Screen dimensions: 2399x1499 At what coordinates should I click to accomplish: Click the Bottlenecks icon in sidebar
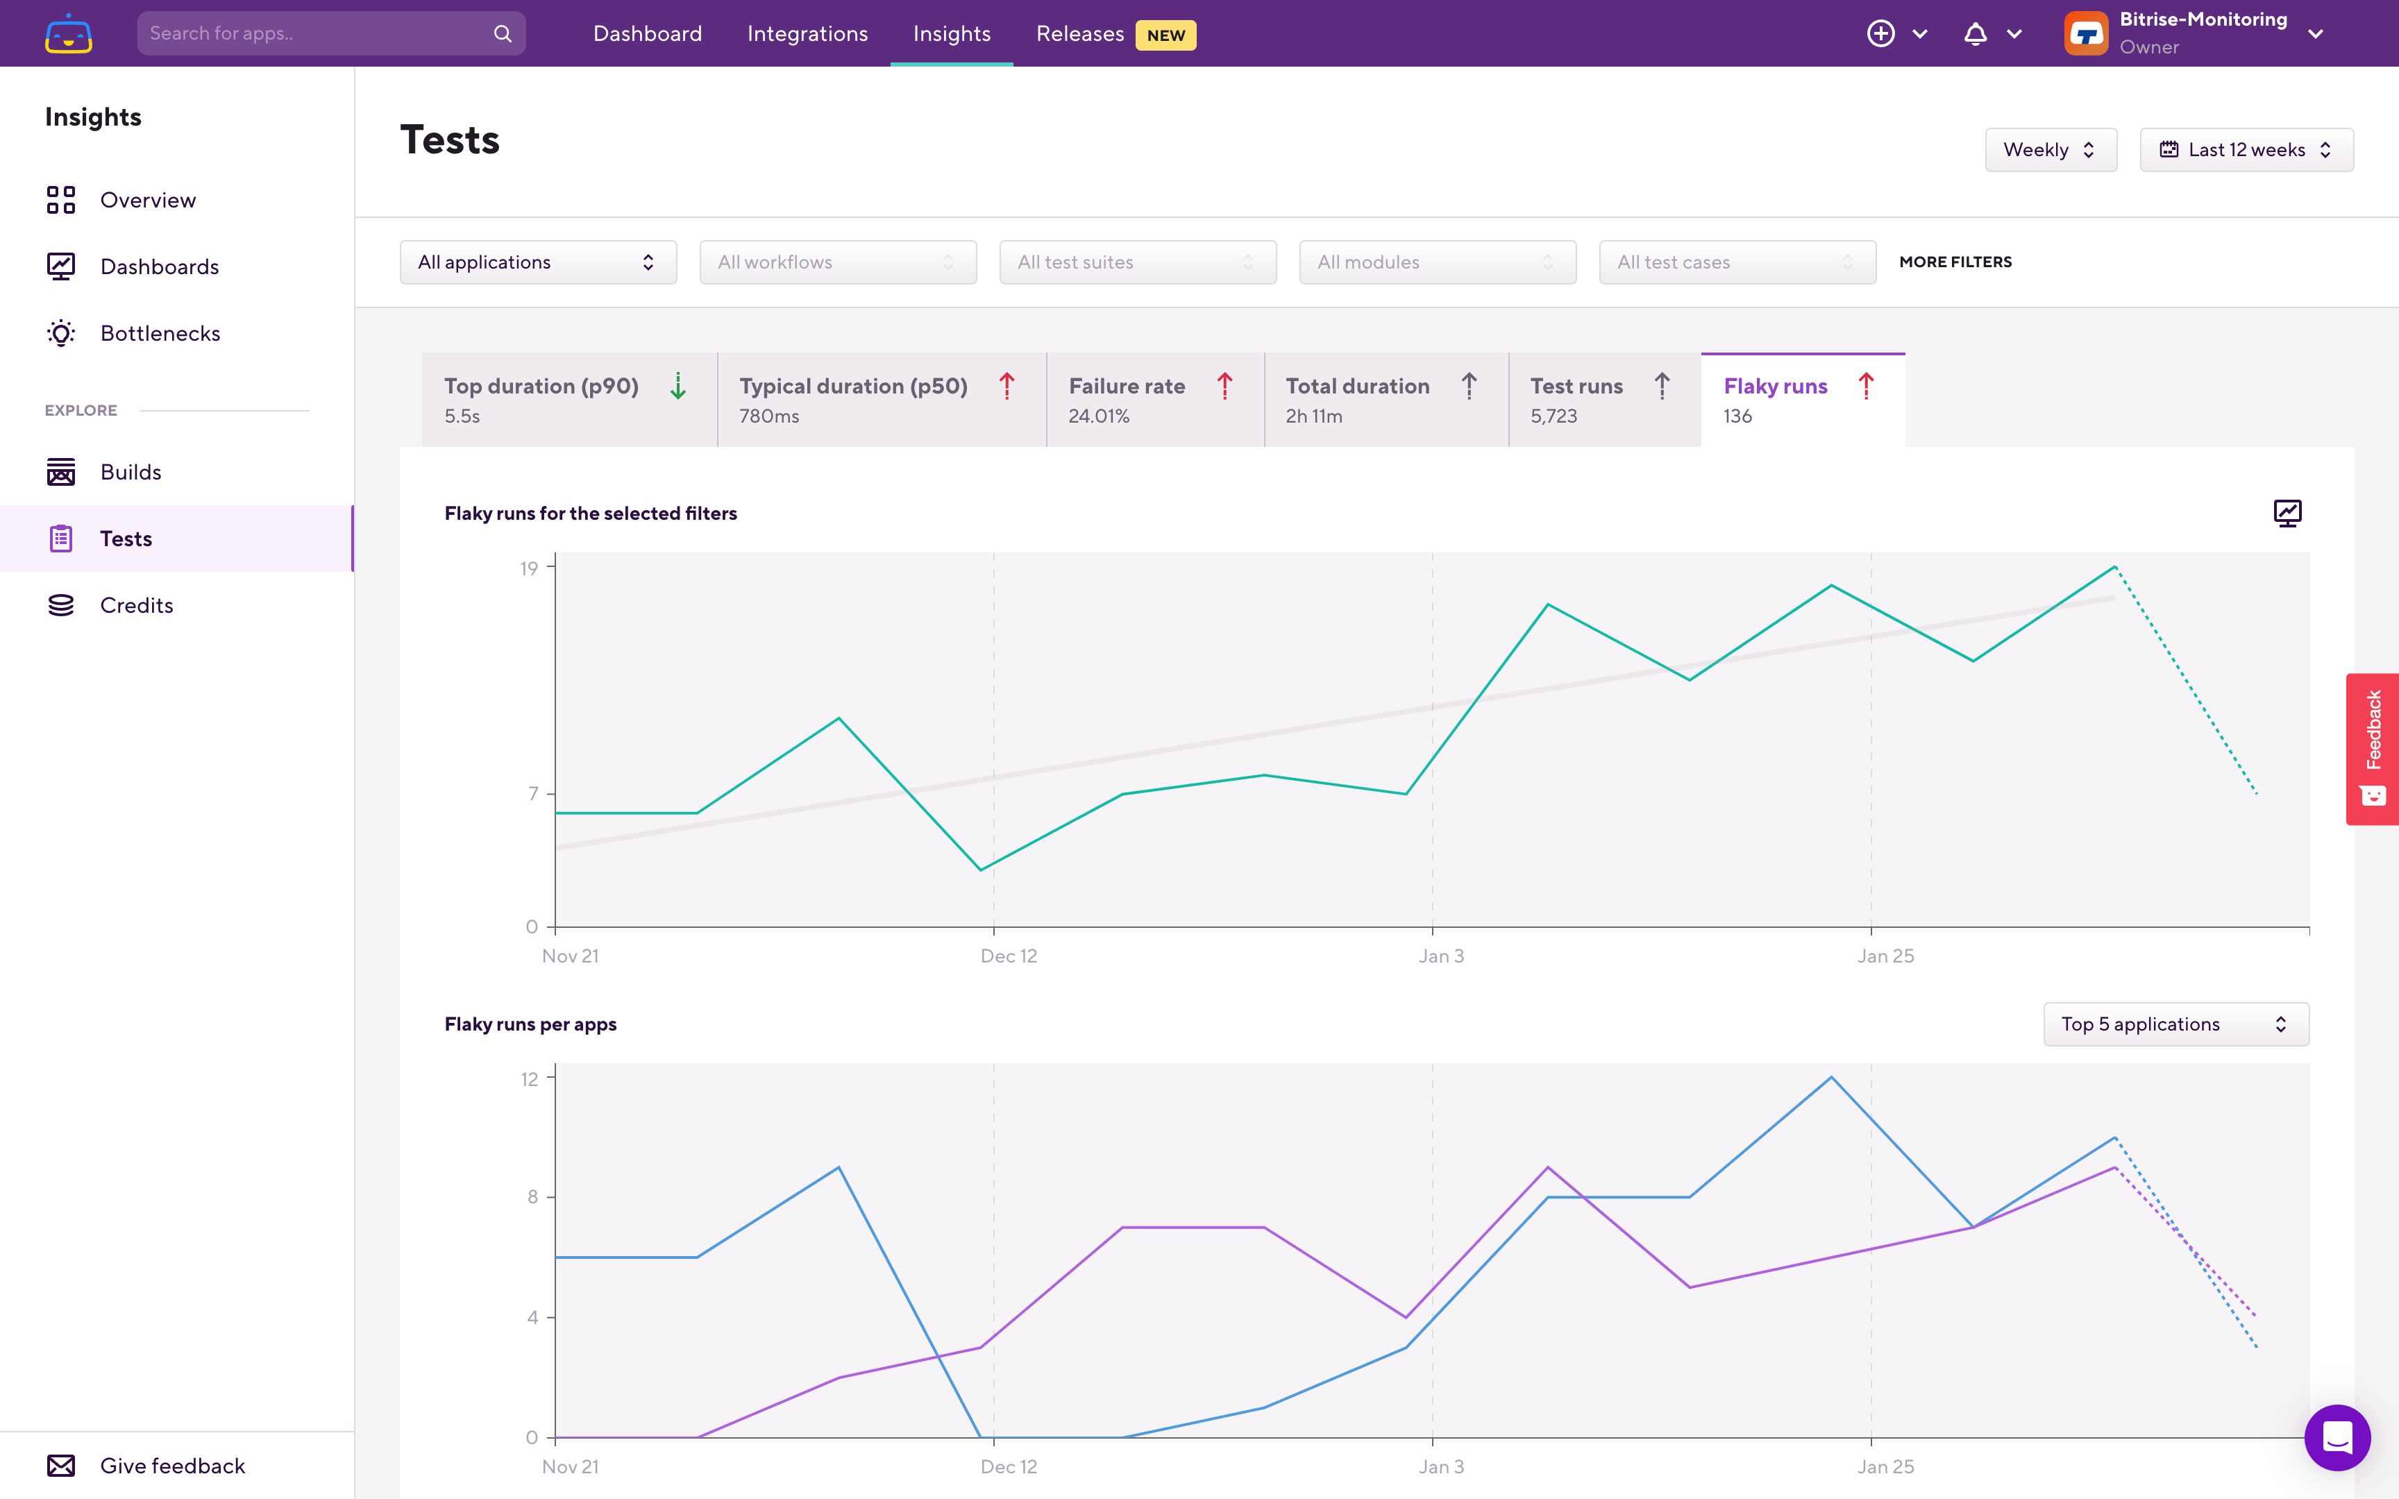[60, 332]
